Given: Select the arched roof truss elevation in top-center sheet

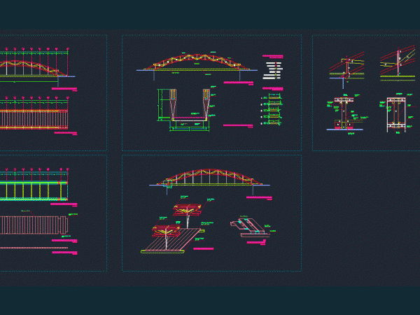Looking at the screenshot, I should tap(197, 66).
